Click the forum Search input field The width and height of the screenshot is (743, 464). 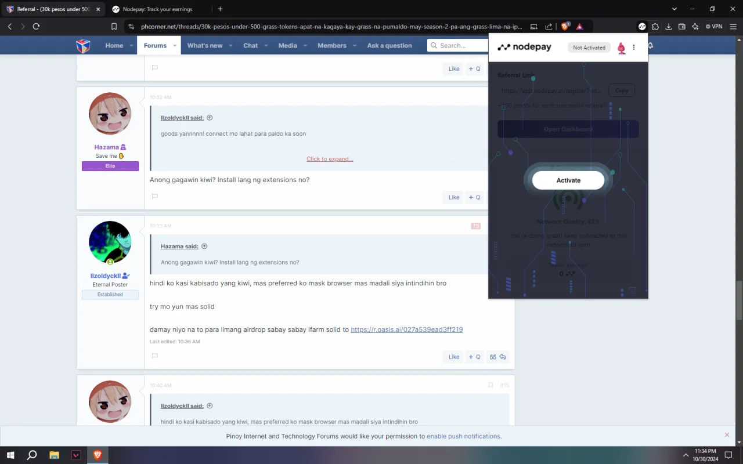click(x=458, y=46)
